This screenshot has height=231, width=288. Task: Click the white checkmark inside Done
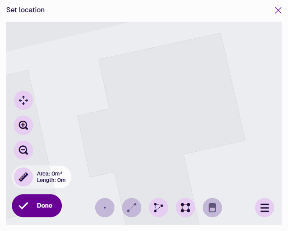[23, 205]
